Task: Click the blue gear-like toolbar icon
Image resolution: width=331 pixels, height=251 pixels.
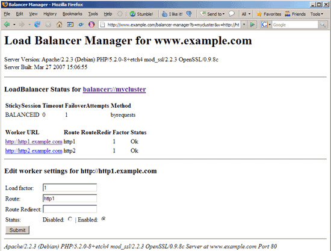Action: pos(81,25)
